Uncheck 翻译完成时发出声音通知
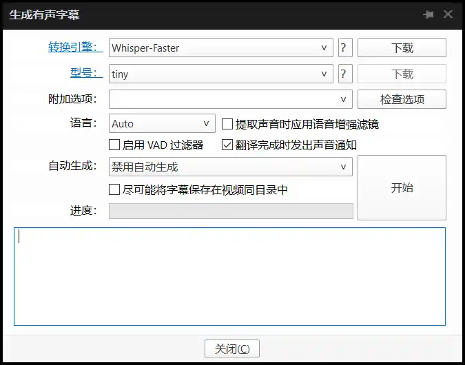465x365 pixels. pyautogui.click(x=227, y=145)
